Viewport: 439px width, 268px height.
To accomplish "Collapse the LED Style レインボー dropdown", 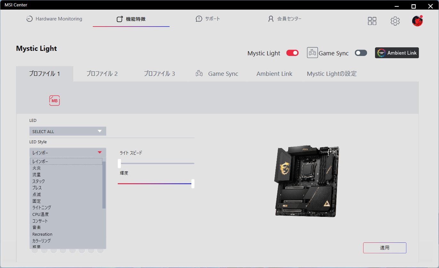I will (68, 153).
